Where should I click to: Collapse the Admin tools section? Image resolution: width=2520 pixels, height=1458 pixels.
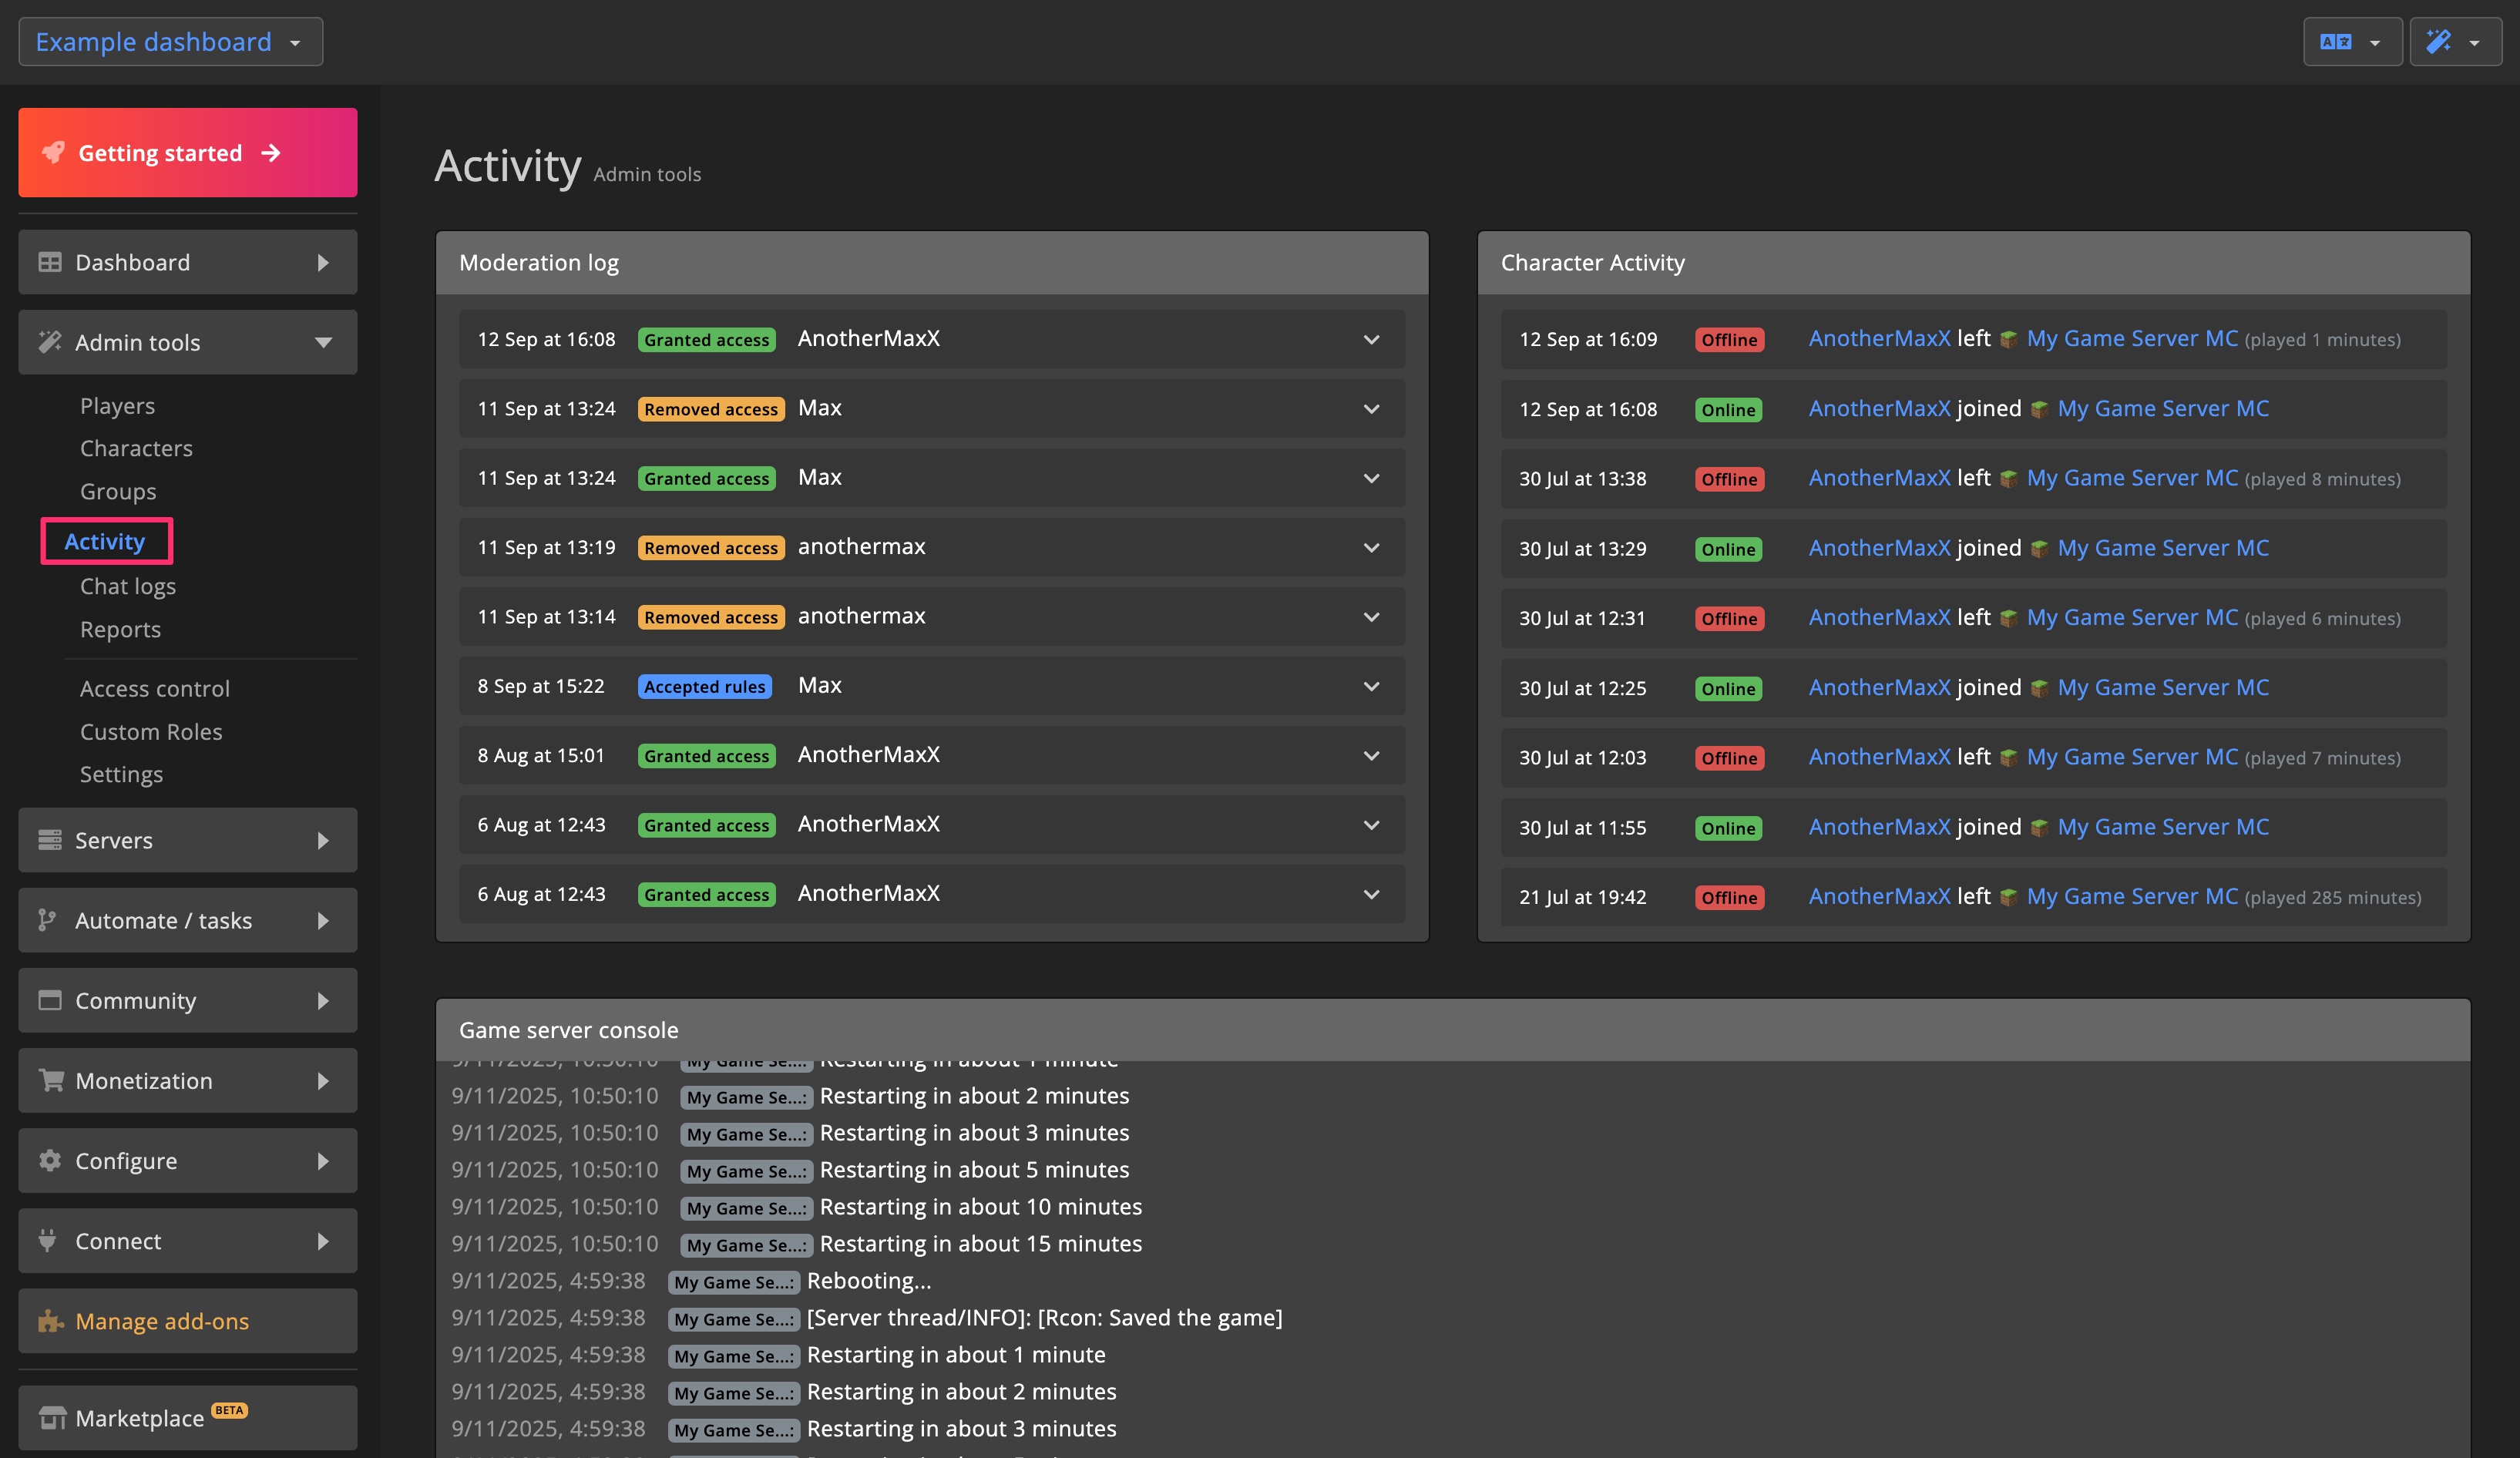[323, 342]
